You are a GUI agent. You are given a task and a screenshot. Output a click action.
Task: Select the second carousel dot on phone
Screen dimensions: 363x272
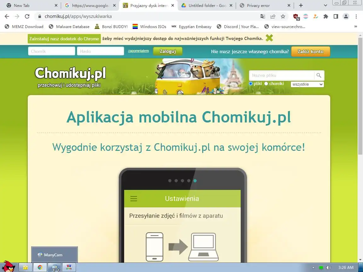coord(176,181)
